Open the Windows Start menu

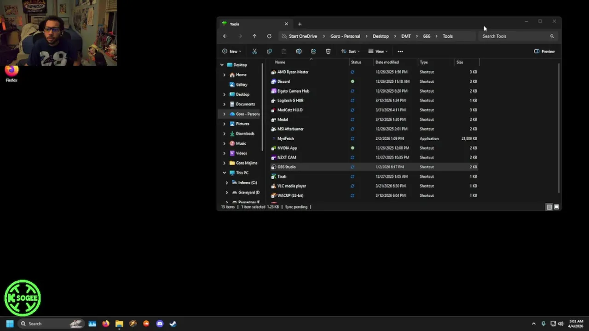10,324
